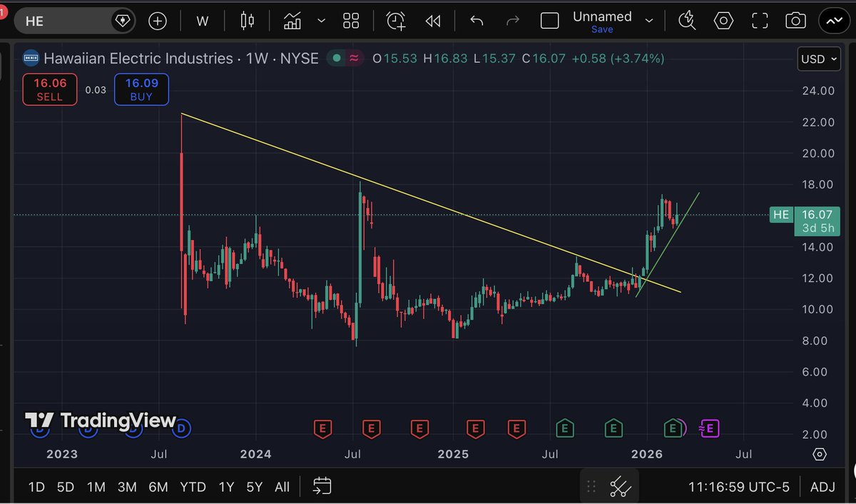The height and width of the screenshot is (504, 856).
Task: Create an alert with clock-plus icon
Action: [396, 21]
